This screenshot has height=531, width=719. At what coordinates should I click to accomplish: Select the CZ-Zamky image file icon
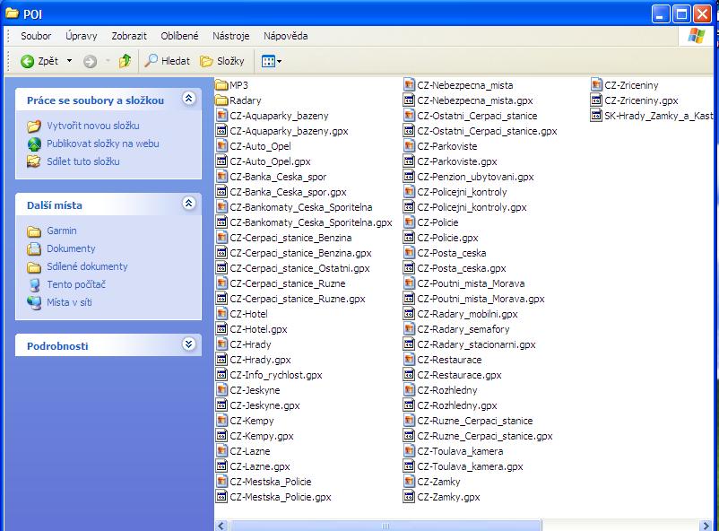410,482
